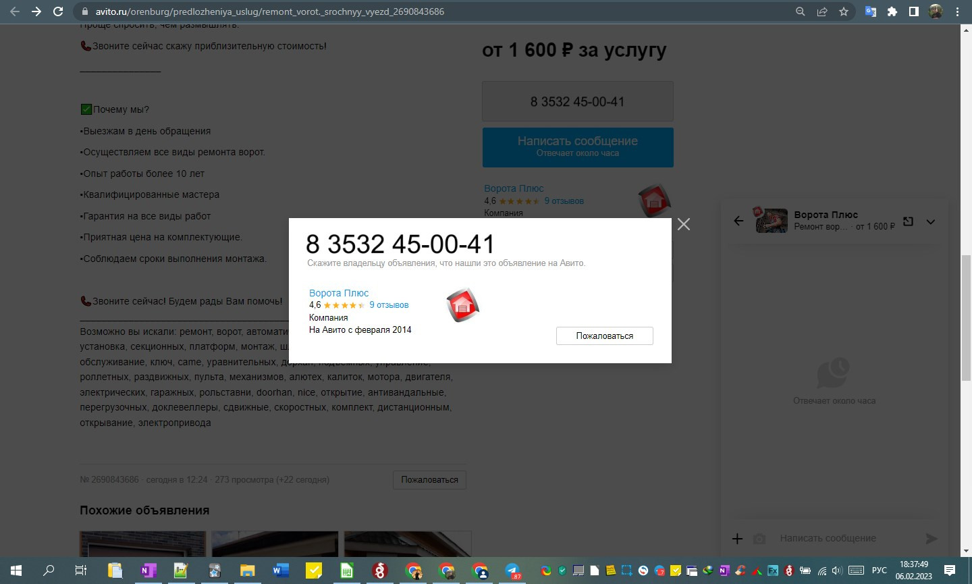Click Похожие объявления heading

pyautogui.click(x=144, y=510)
